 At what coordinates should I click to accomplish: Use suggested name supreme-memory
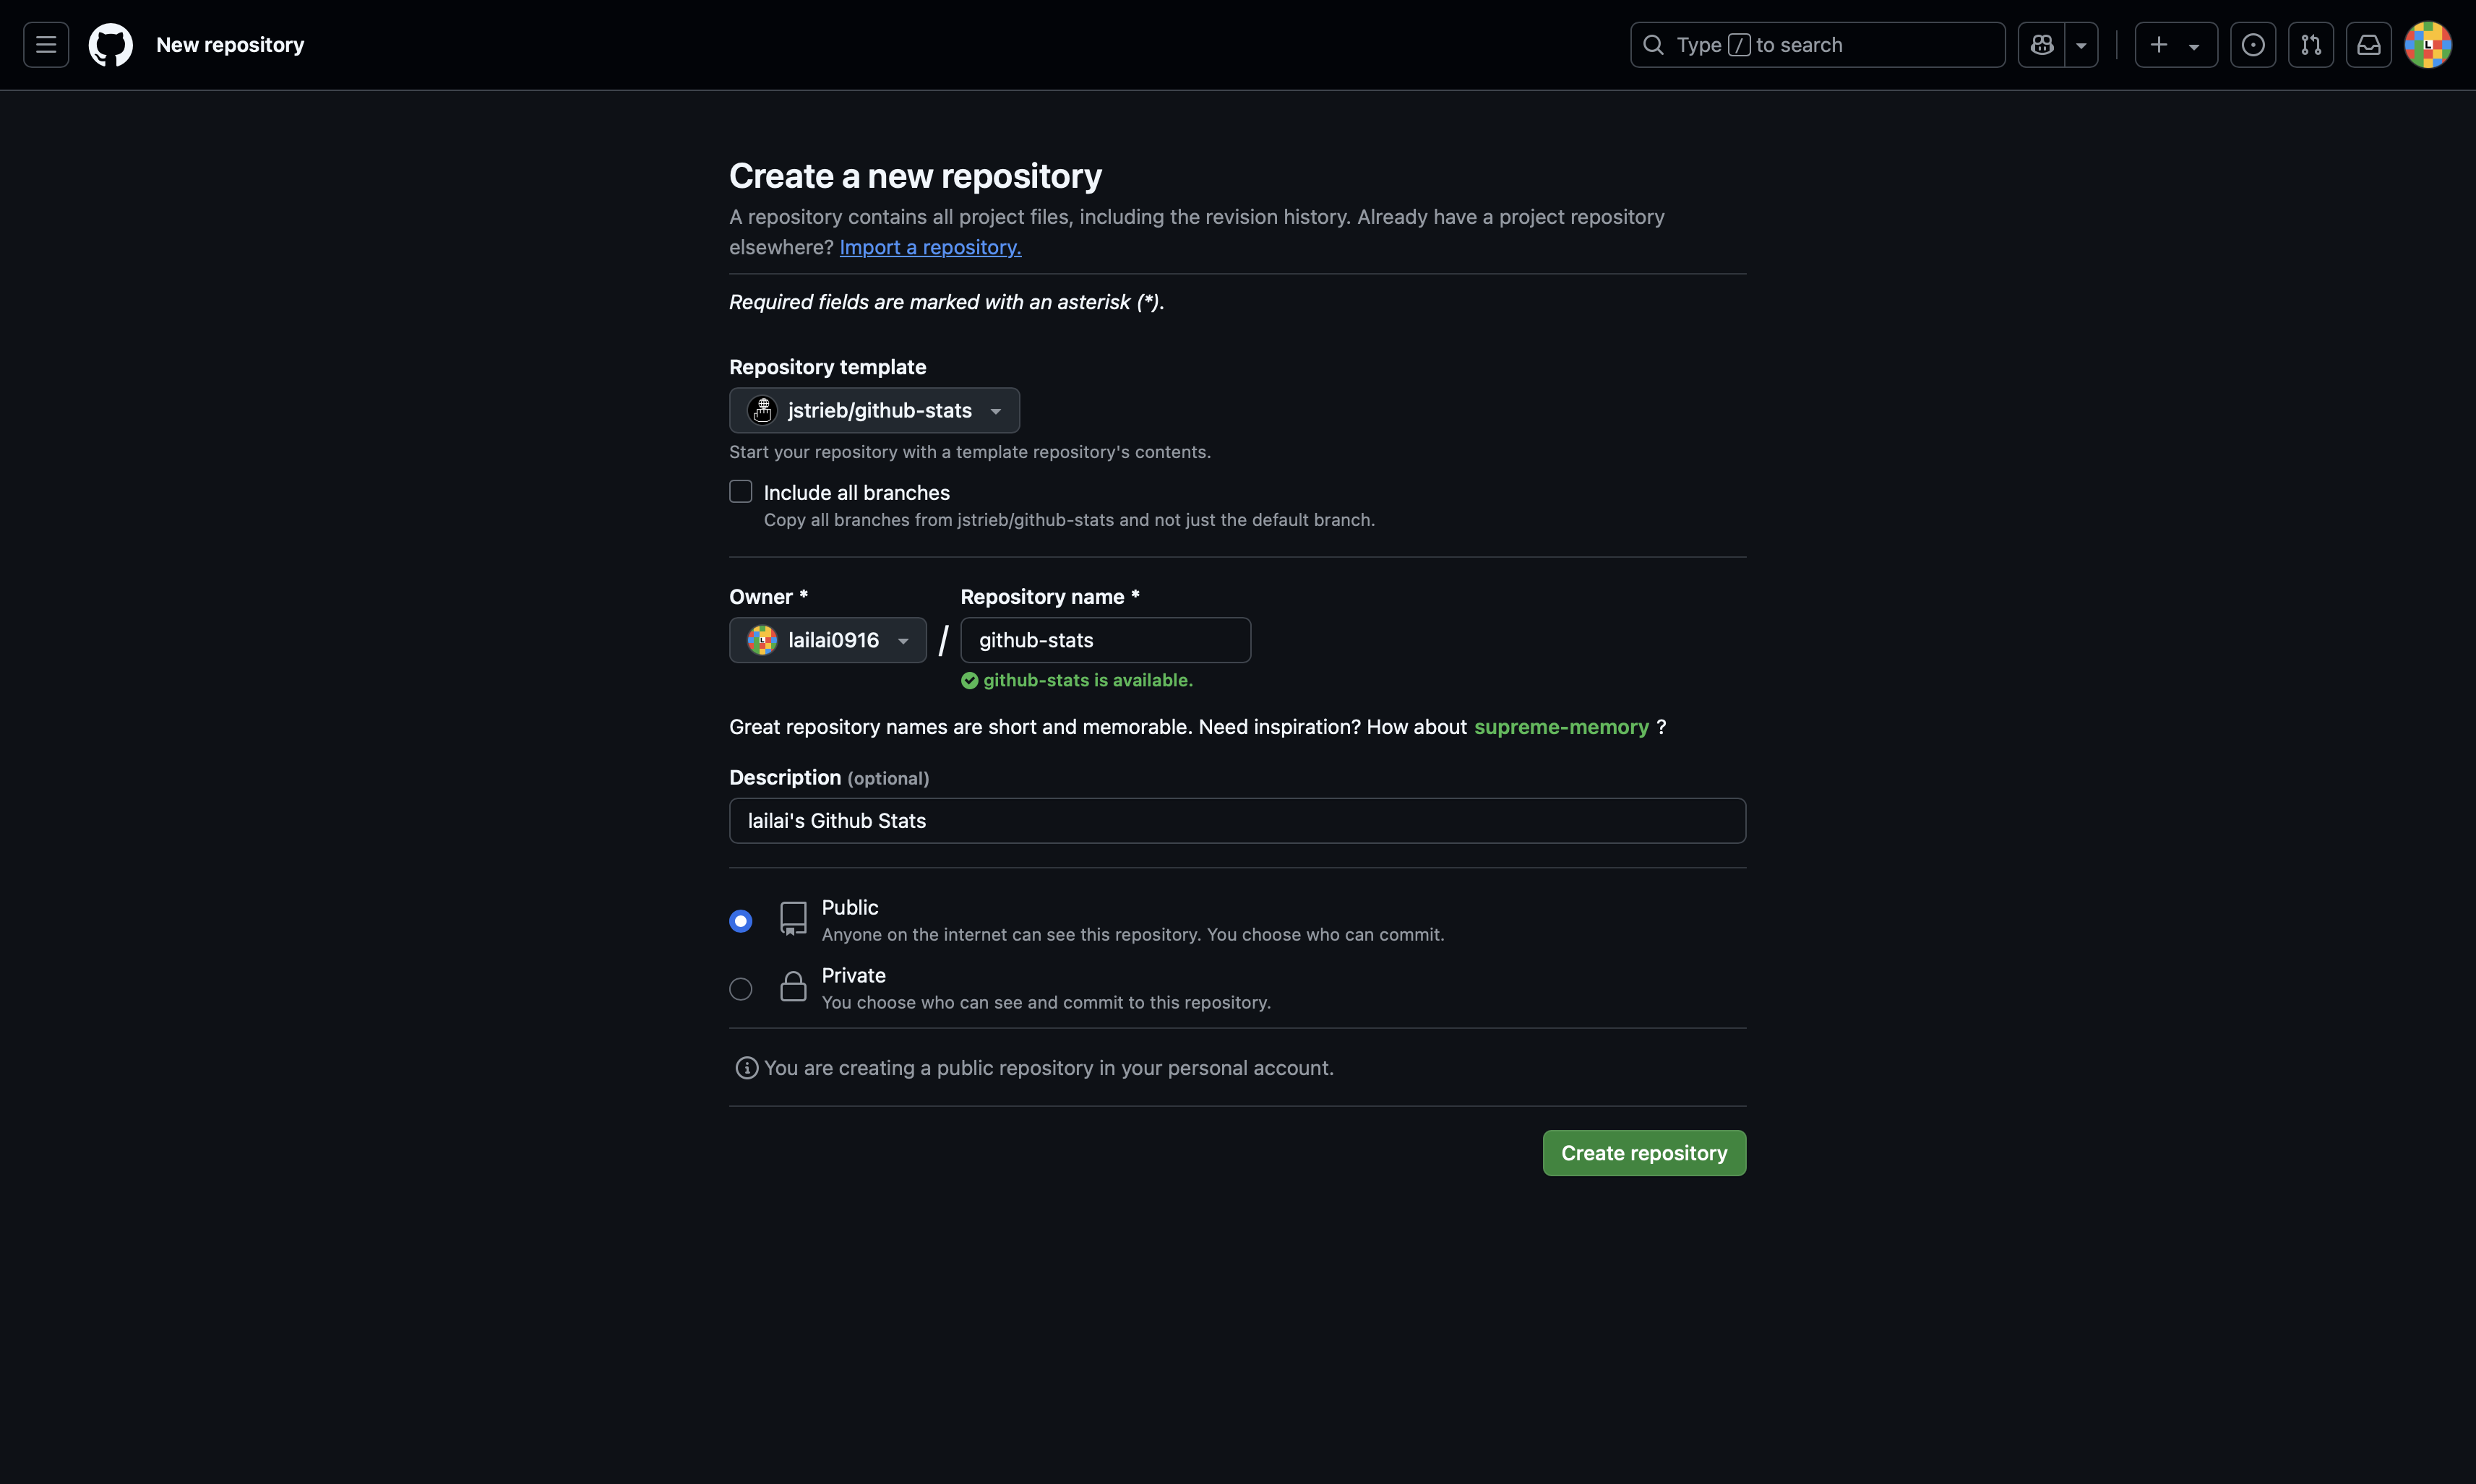pyautogui.click(x=1560, y=727)
